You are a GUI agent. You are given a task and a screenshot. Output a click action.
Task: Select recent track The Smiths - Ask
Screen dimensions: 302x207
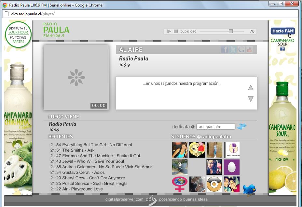pyautogui.click(x=72, y=150)
